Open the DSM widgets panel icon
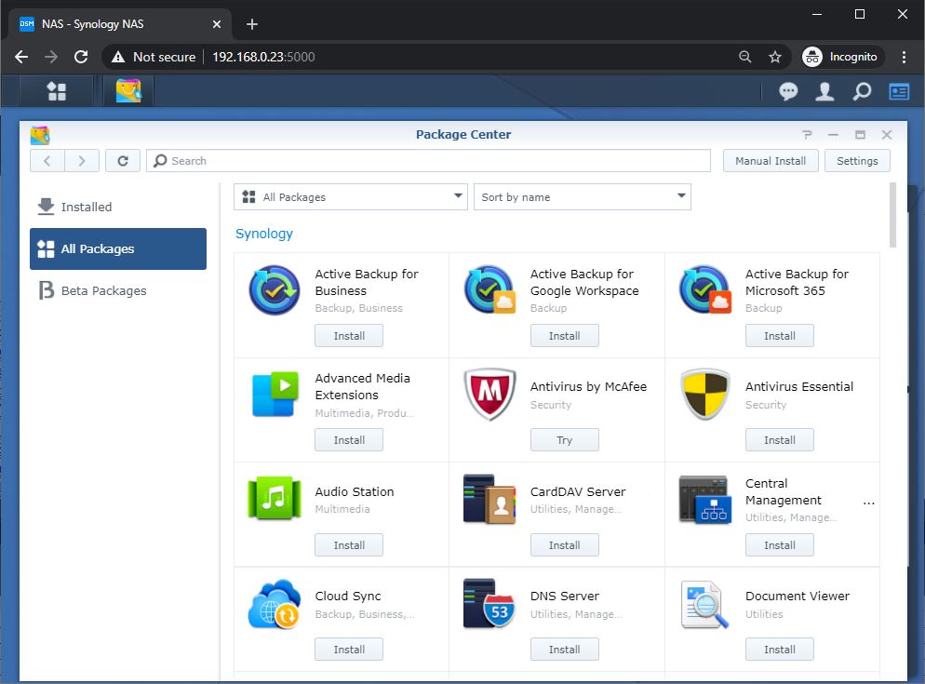925x684 pixels. click(898, 91)
